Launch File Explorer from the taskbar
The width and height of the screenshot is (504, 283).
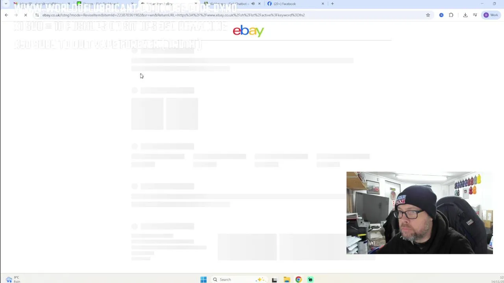coord(287,279)
